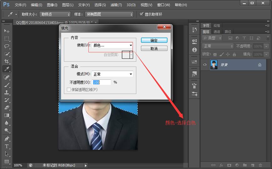
Task: Open the Info panel icon
Action: click(194, 50)
